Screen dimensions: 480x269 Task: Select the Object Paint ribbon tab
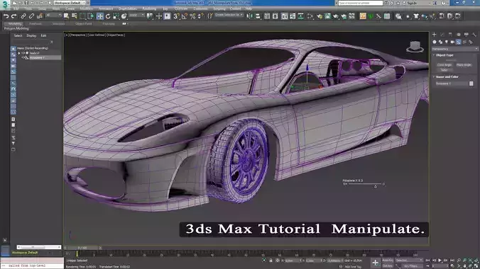click(x=83, y=23)
